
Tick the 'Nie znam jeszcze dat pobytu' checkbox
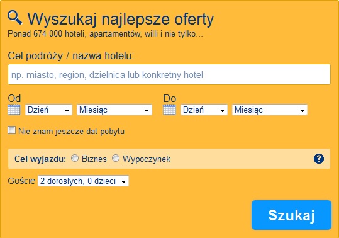click(x=12, y=130)
